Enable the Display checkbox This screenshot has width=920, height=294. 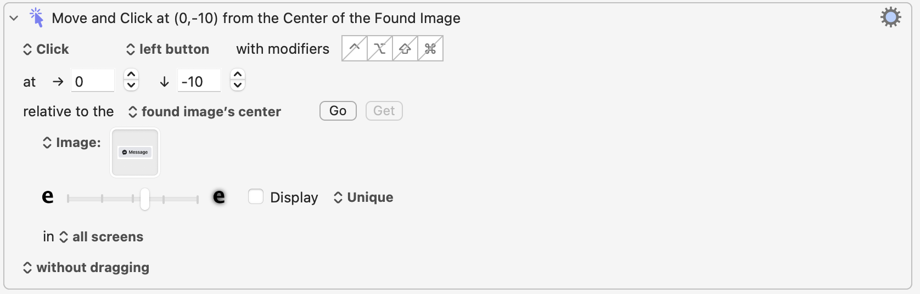pos(256,196)
